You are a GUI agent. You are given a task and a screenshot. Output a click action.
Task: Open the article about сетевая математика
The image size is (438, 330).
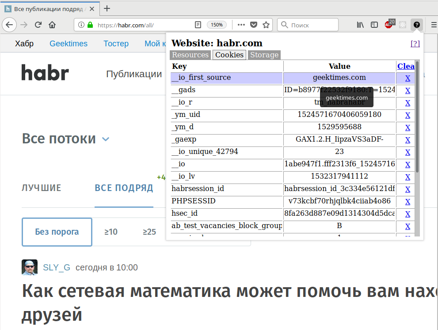(x=230, y=303)
